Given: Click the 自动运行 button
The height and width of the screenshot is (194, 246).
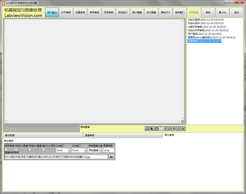Looking at the screenshot, I should pos(123,12).
